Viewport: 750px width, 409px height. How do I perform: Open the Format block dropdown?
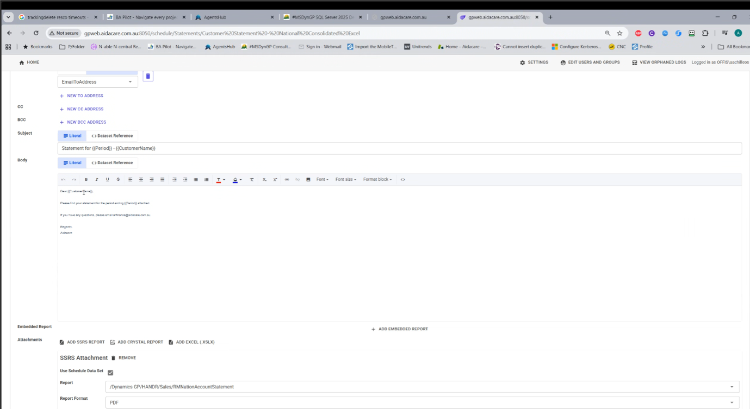click(x=377, y=179)
